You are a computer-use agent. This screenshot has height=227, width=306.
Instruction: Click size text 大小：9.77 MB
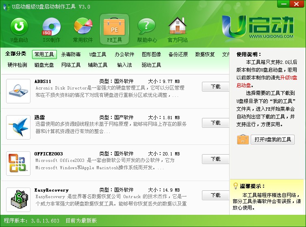tap(164, 81)
